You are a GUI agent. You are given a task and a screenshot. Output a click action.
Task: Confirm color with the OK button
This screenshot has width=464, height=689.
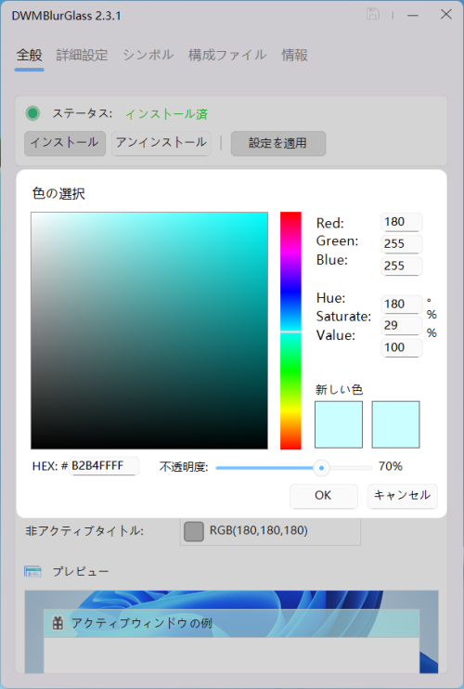point(324,496)
